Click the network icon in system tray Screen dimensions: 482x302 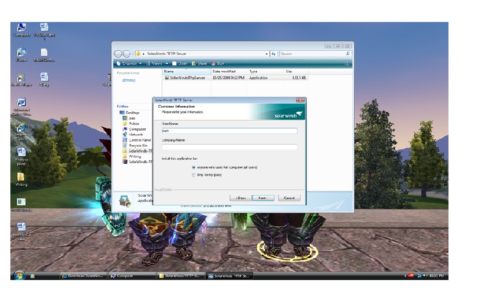click(x=419, y=275)
